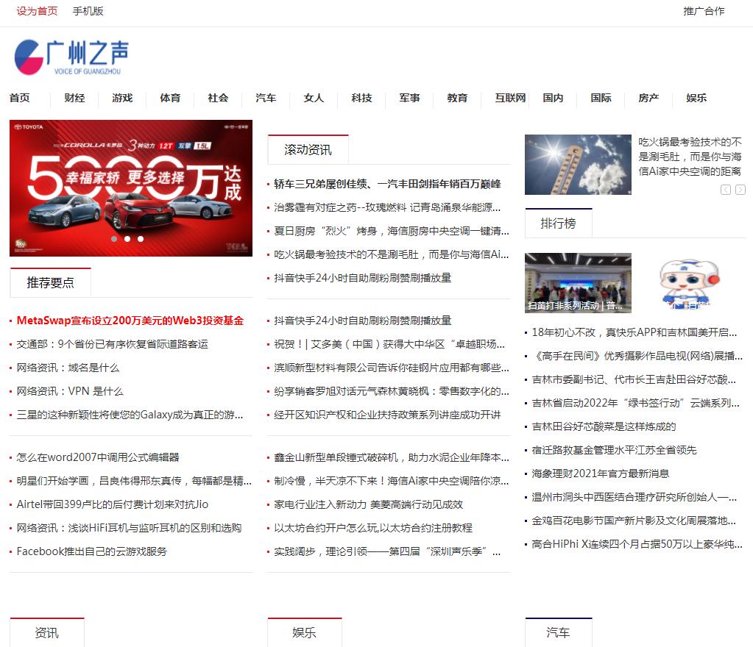Select the second carousel dot on Toyota banner
The width and height of the screenshot is (753, 647).
click(x=127, y=239)
